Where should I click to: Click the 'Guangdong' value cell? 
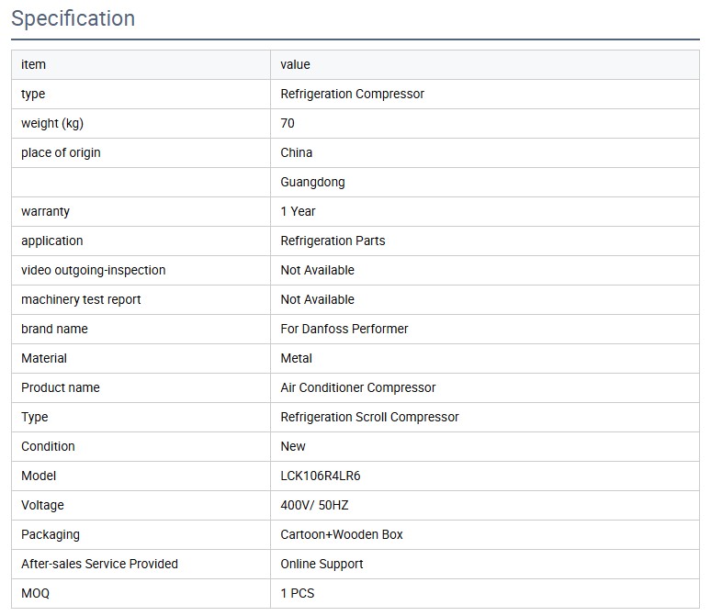click(x=312, y=182)
